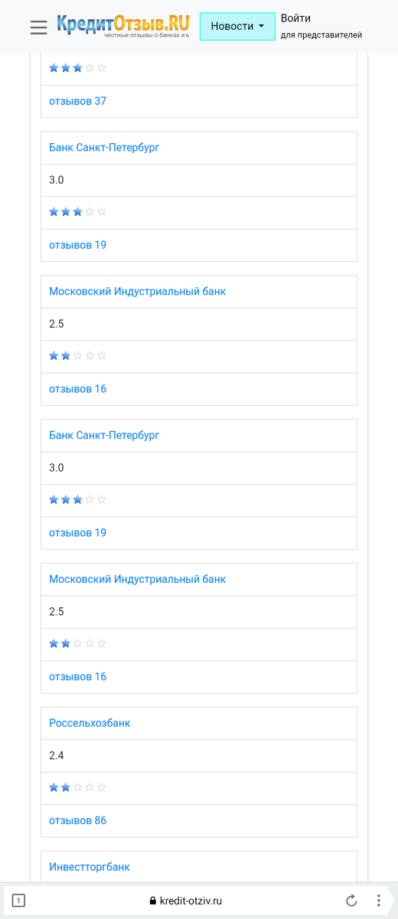Click the star rating under Россельхозбанк

click(77, 787)
